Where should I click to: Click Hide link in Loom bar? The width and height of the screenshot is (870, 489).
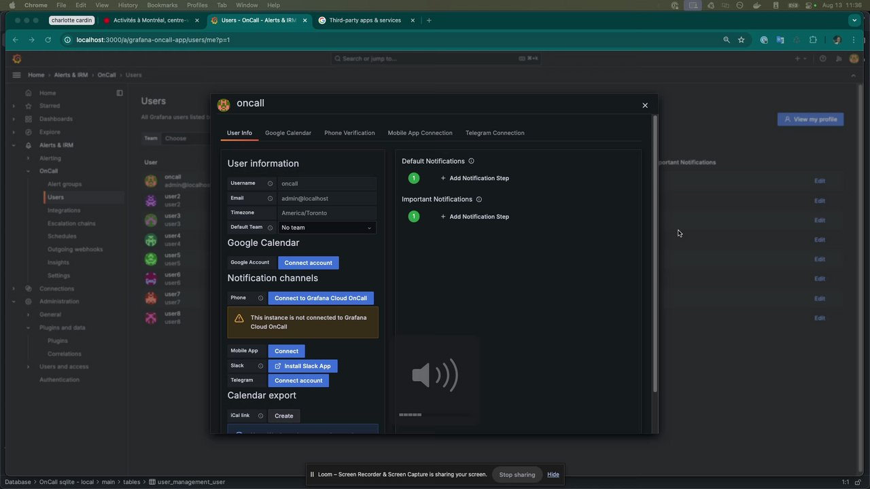[553, 475]
